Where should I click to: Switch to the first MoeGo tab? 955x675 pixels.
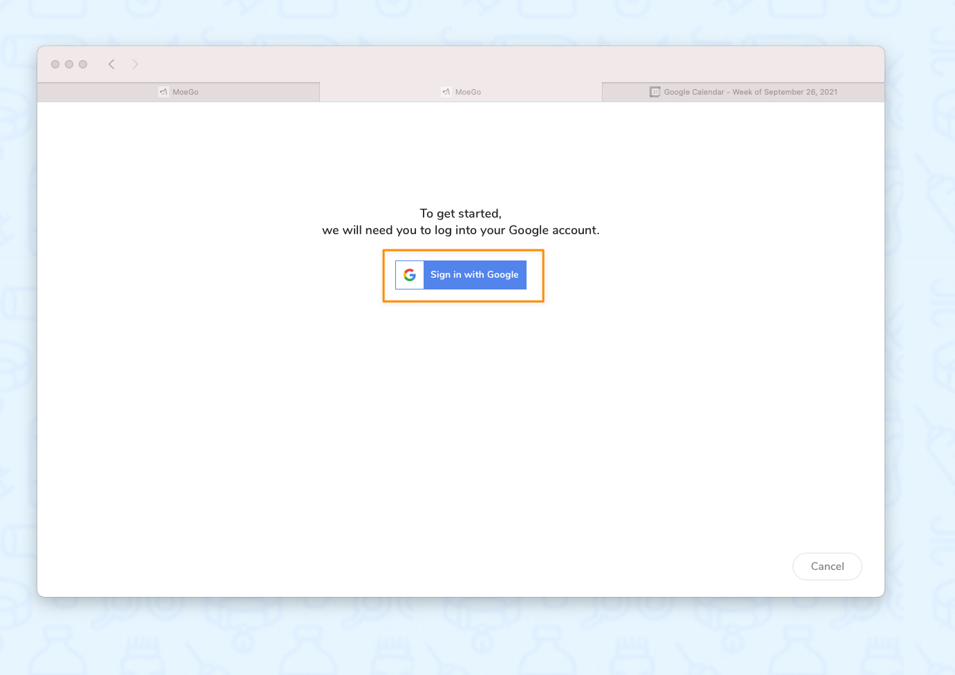pos(178,92)
